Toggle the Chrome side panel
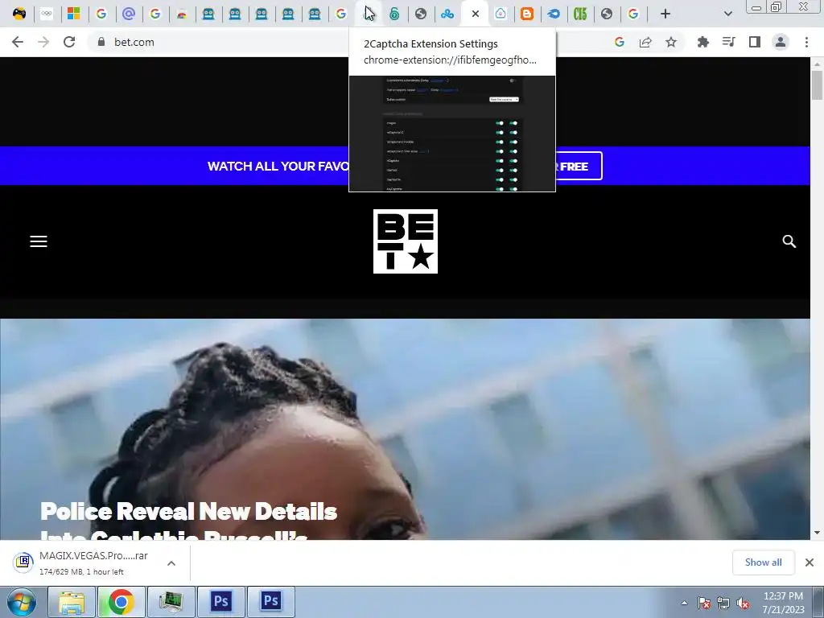 coord(755,42)
